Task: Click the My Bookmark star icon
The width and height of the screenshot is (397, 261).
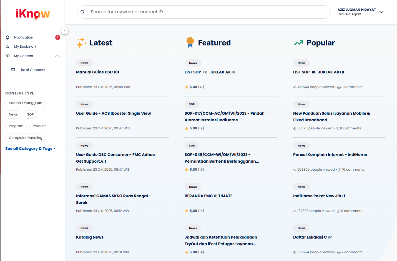Action: click(x=7, y=47)
